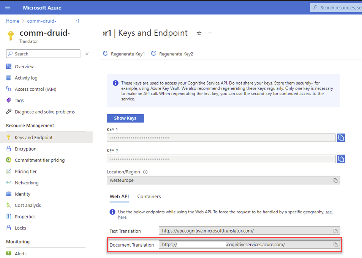Click the KEY 1 masked field
This screenshot has height=258, width=362.
point(221,138)
